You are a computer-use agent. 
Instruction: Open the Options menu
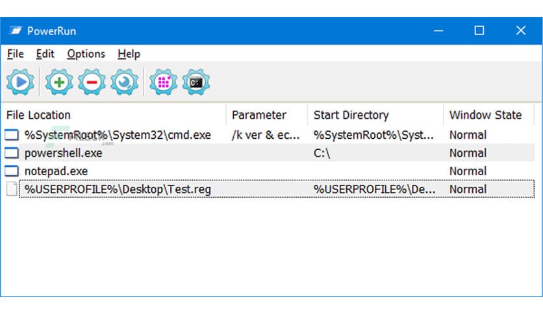[86, 54]
